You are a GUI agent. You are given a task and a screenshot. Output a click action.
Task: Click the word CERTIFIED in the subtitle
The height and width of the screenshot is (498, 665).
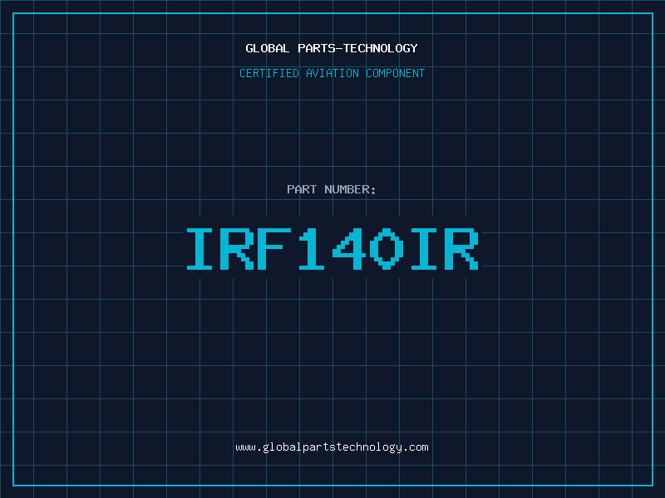tap(268, 73)
